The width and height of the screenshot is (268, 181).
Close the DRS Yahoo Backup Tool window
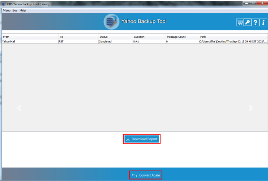262,3
